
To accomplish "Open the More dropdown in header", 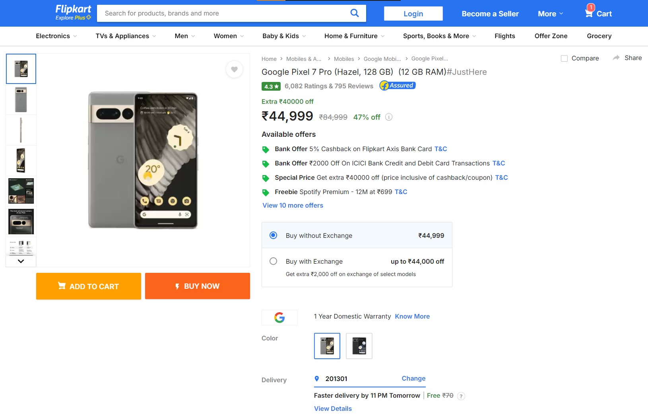I will pyautogui.click(x=550, y=14).
